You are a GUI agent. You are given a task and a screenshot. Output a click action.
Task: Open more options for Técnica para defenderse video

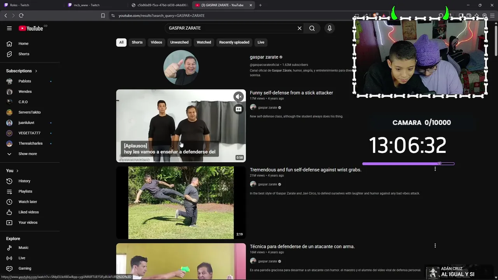coord(435,246)
